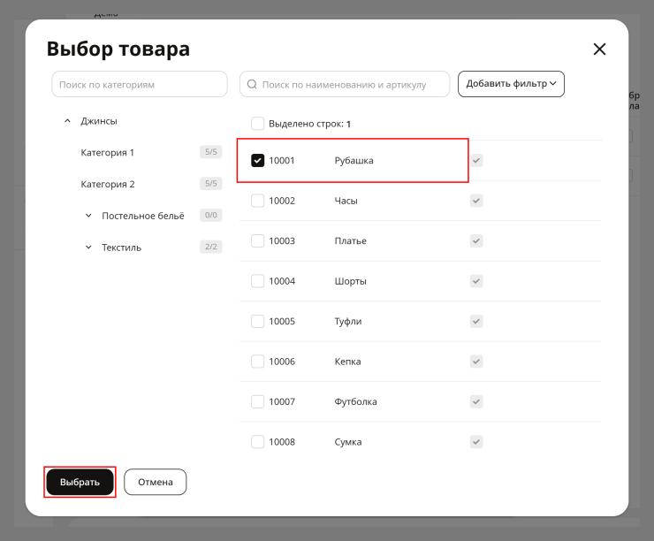Click the product name Сумка
Screen dimensions: 654x541
point(348,442)
